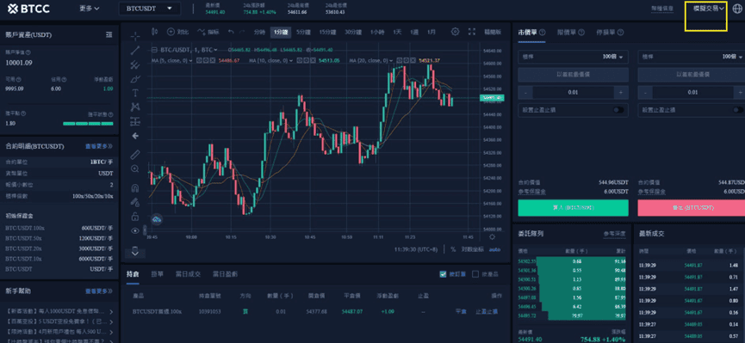This screenshot has height=343, width=745.
Task: Expand the MA (10, close, 0) indicator dropdown
Action: [290, 61]
